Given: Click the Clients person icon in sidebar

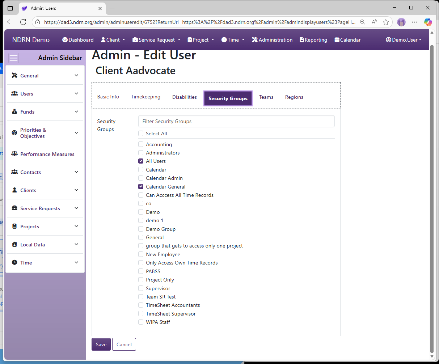Looking at the screenshot, I should pyautogui.click(x=14, y=190).
